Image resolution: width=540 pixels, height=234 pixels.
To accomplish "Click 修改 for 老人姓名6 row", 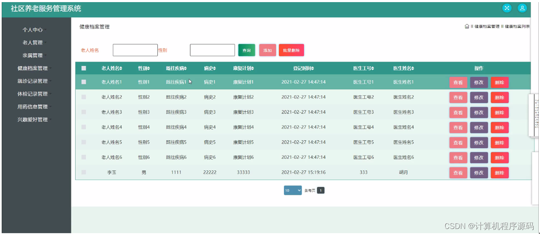I will point(479,158).
